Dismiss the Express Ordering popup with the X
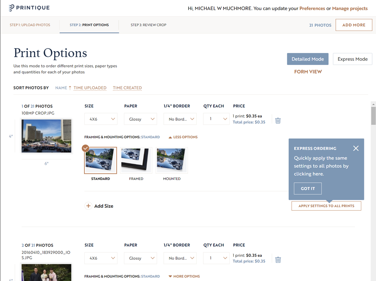The height and width of the screenshot is (281, 376). 356,148
